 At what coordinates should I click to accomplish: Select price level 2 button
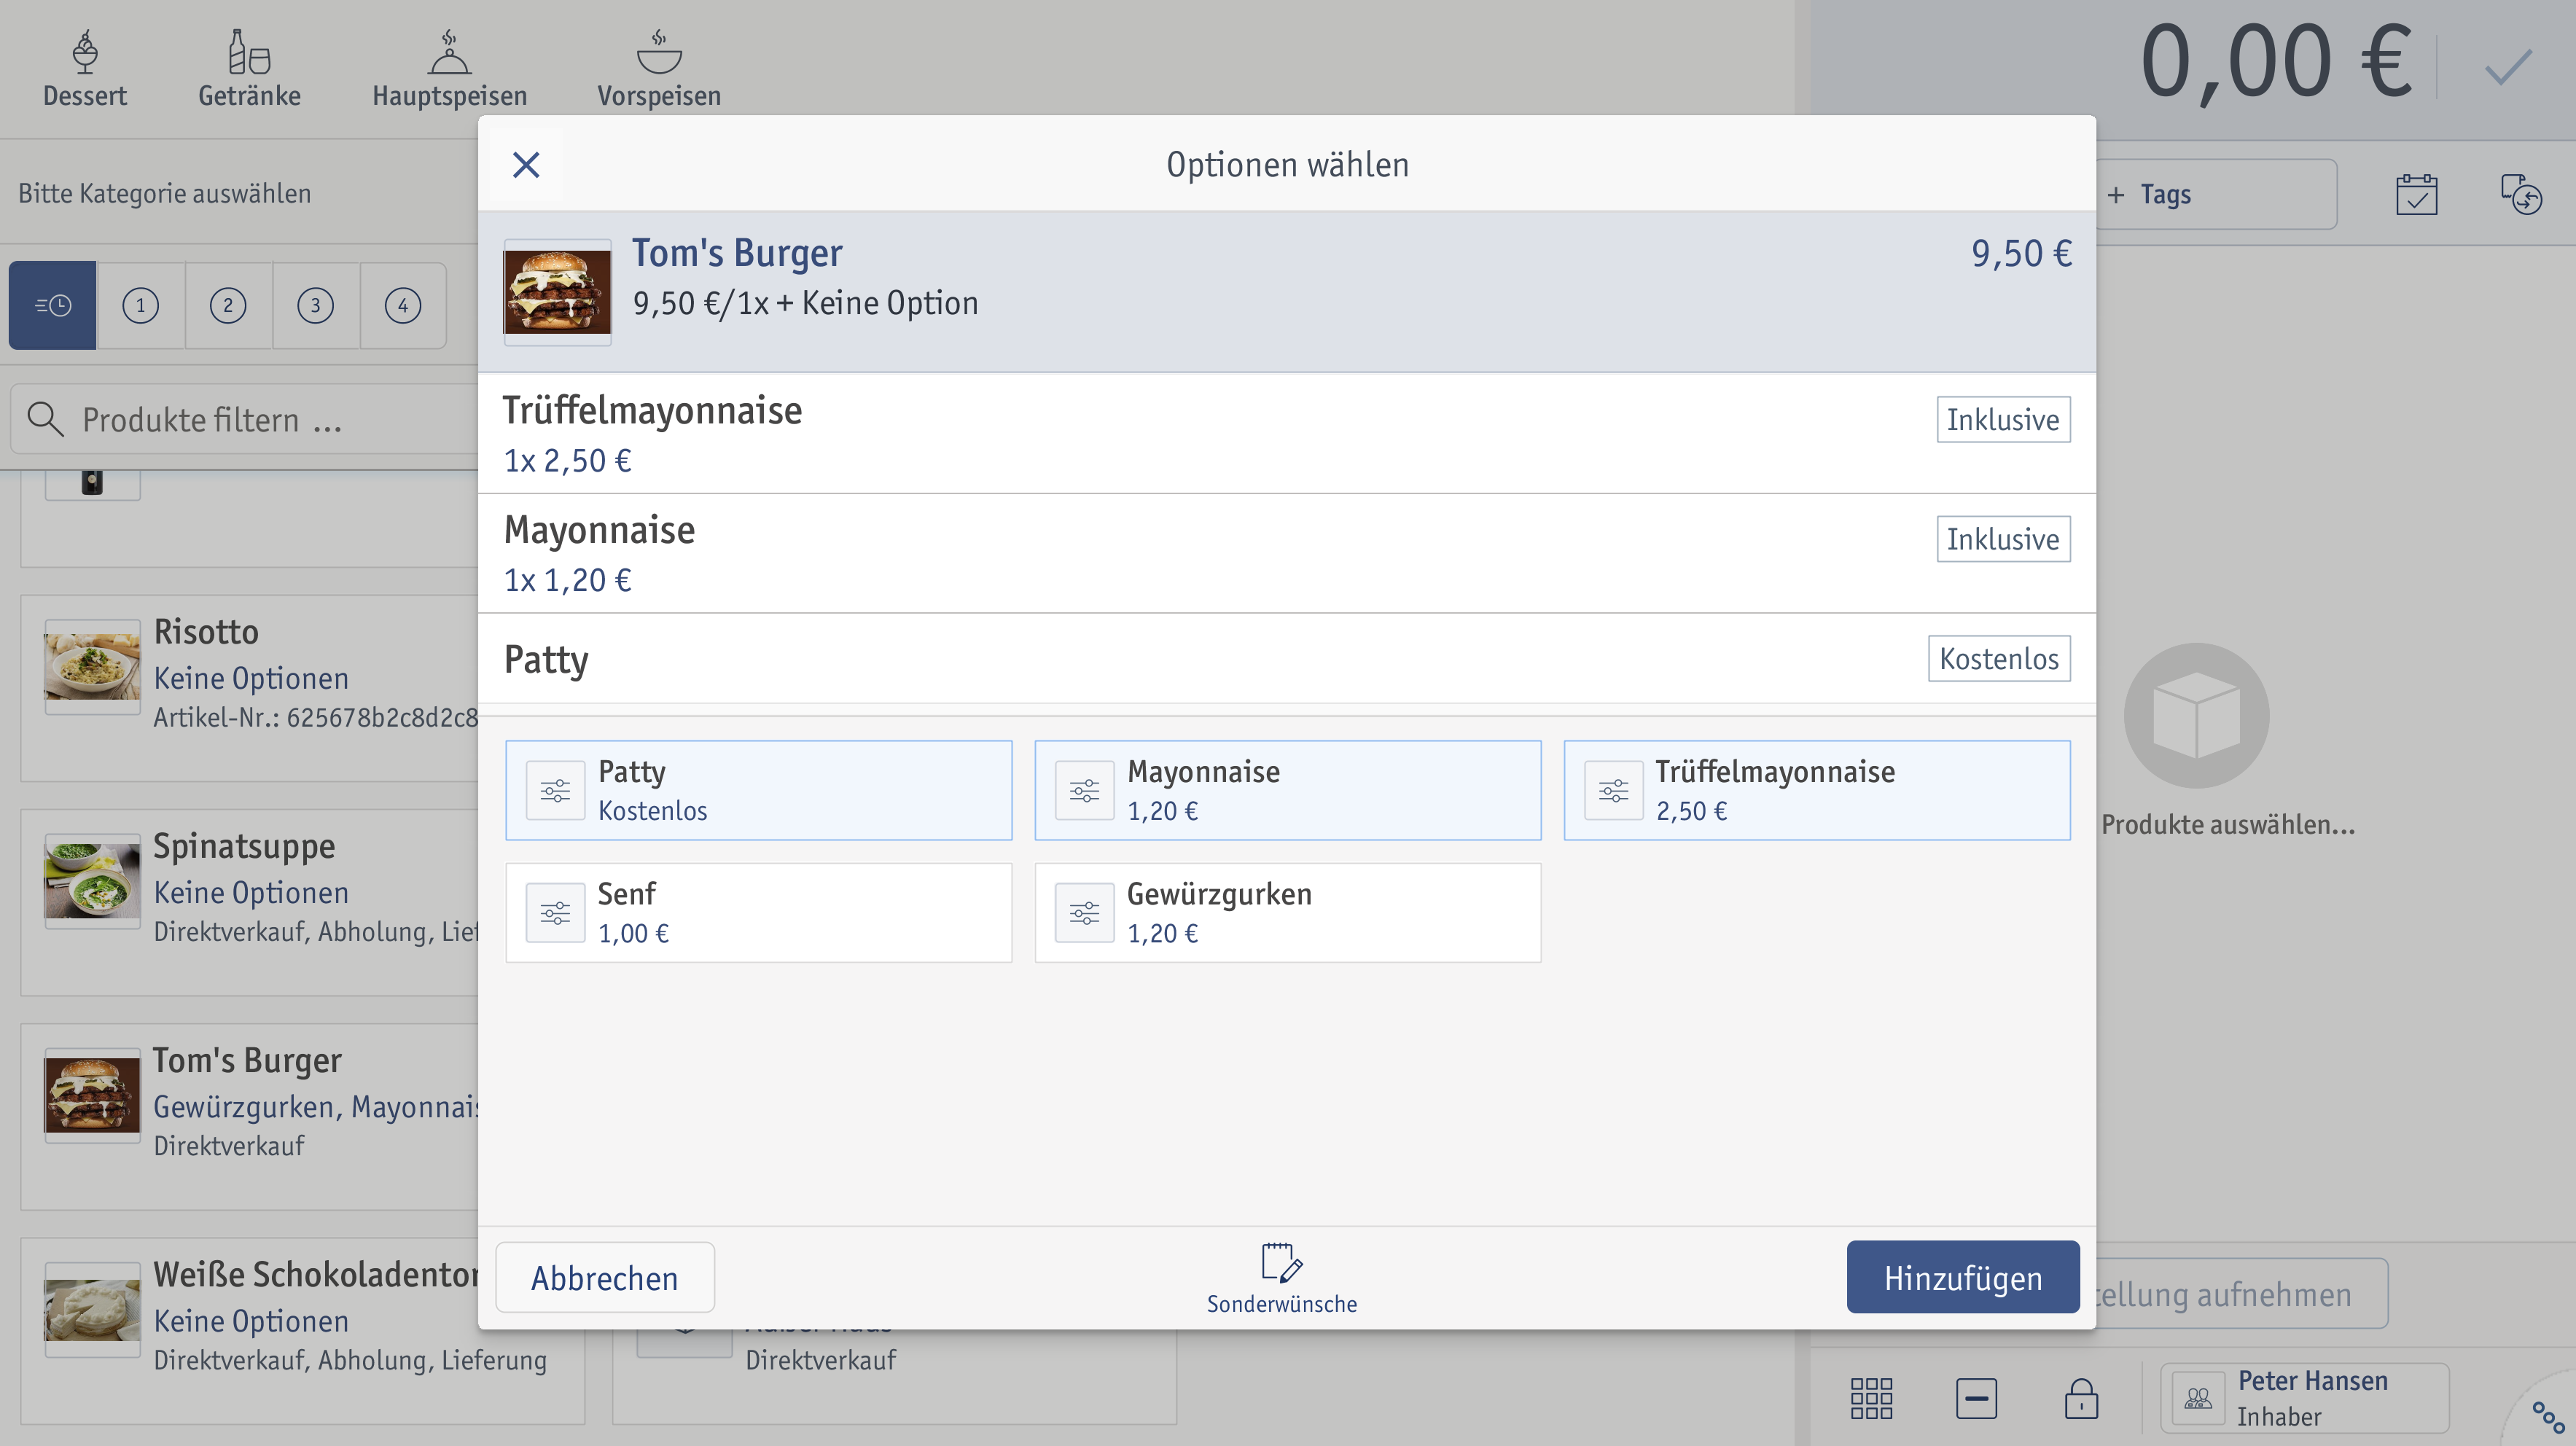coord(228,305)
